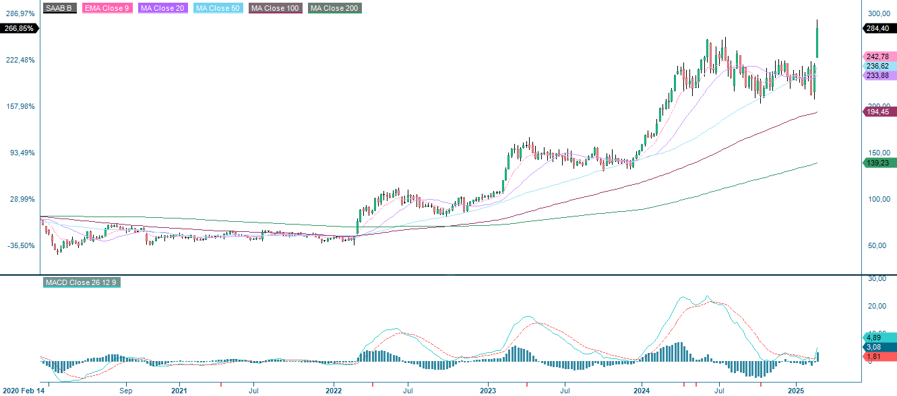Image resolution: width=897 pixels, height=396 pixels.
Task: Click the purple 233.88 MA 20 price marker
Action: coord(879,76)
